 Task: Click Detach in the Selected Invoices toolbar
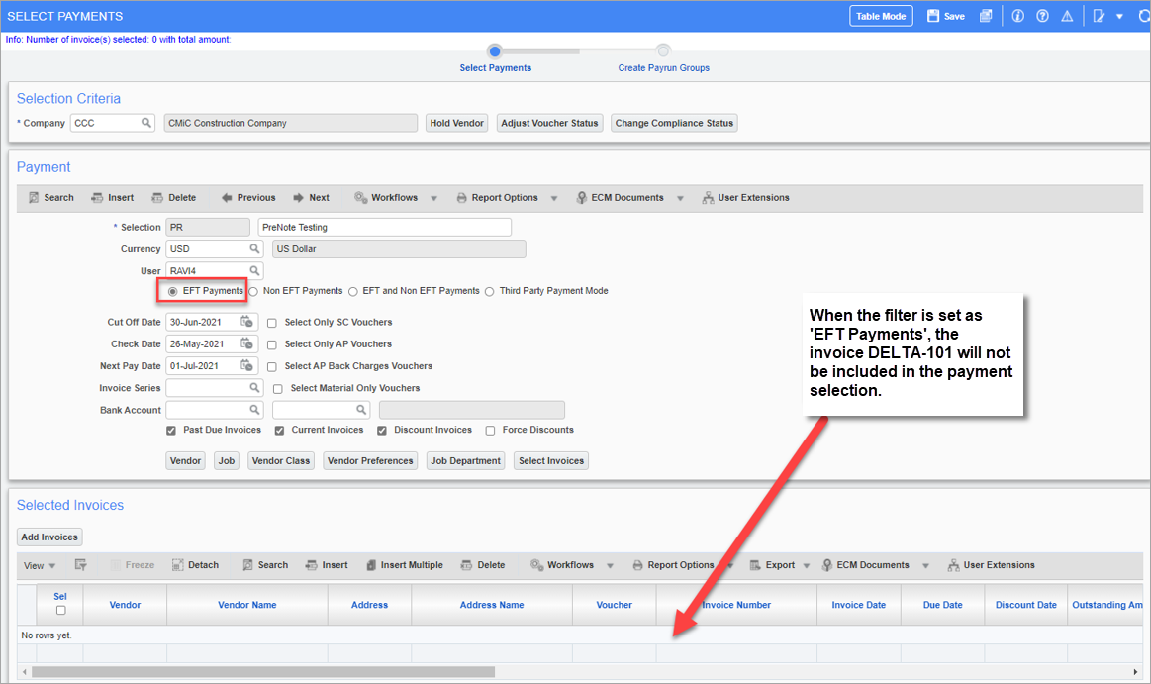[x=195, y=565]
